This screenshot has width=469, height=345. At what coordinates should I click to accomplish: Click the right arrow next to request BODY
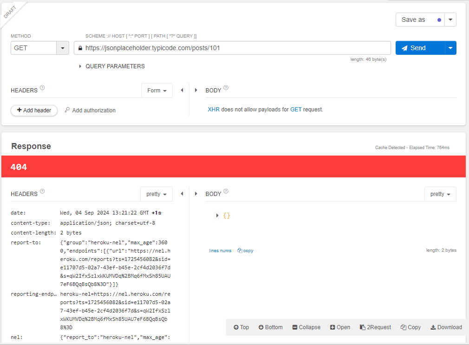click(x=195, y=90)
